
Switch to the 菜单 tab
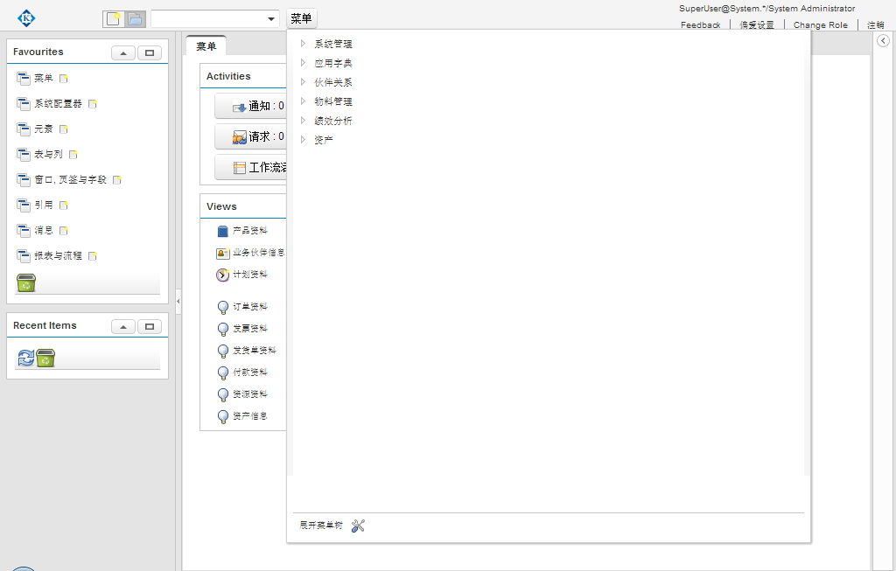[x=206, y=46]
